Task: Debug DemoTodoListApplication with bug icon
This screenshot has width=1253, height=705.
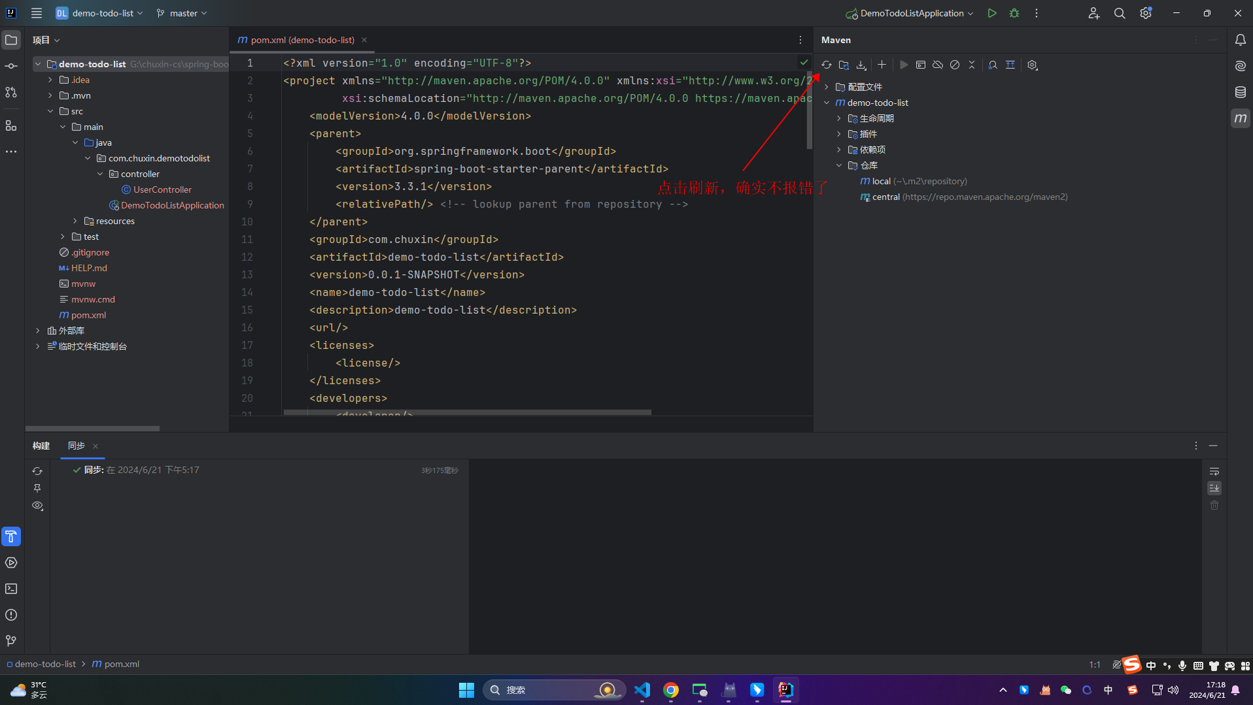Action: coord(1014,13)
